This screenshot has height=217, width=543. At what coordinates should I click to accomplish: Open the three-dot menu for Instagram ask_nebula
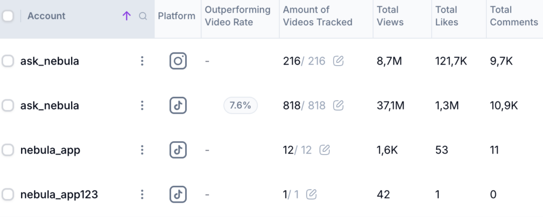point(142,61)
